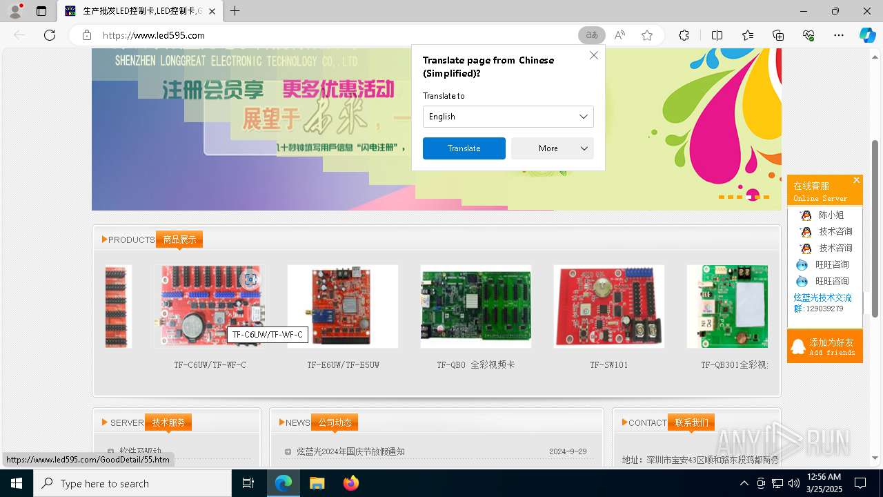Viewport: 883px width, 497px height.
Task: Select the browser tab titled 生产批发LED控制卡
Action: 141,12
